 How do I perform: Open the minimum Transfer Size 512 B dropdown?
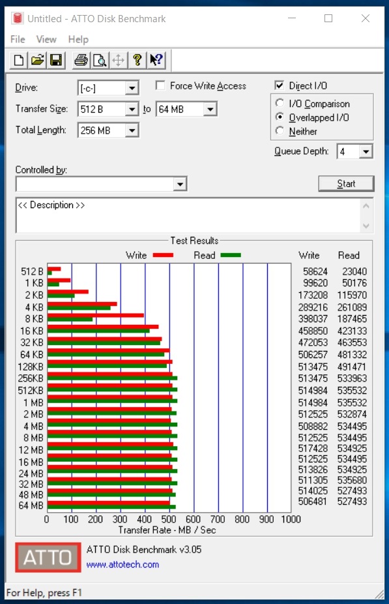132,110
